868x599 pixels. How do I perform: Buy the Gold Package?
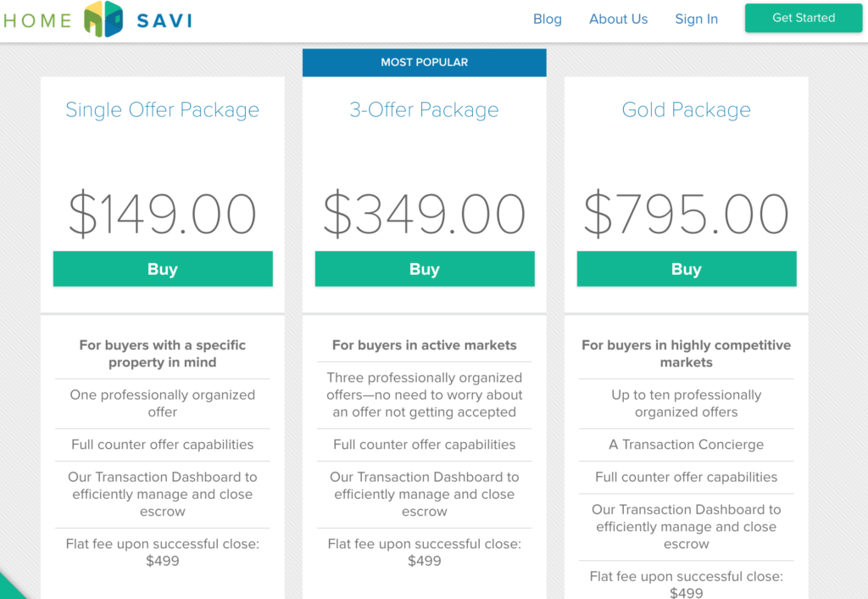coord(686,268)
